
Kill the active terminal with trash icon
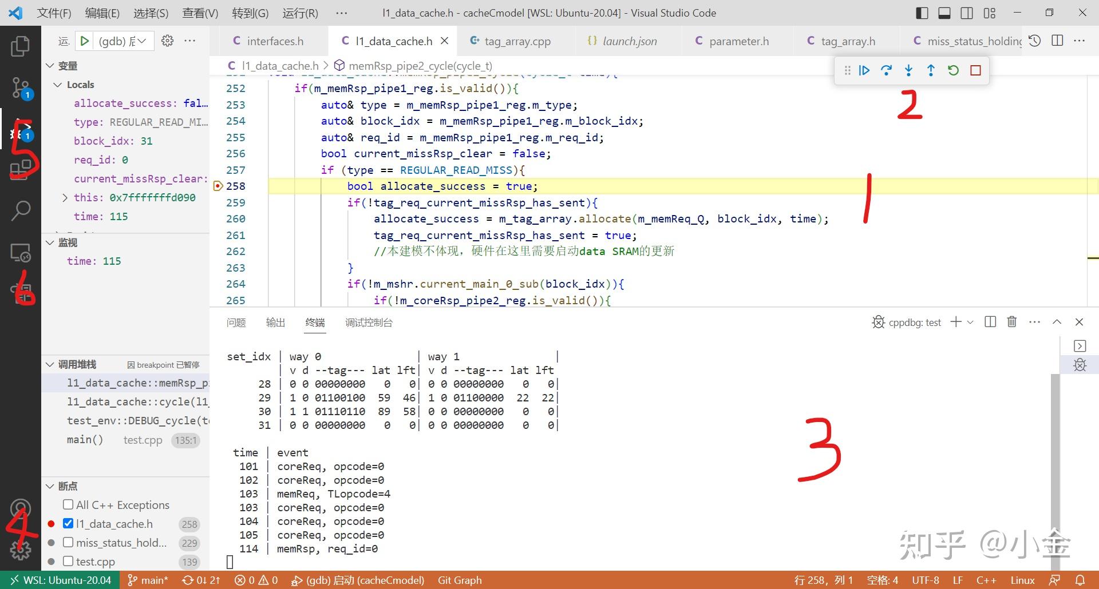1011,322
